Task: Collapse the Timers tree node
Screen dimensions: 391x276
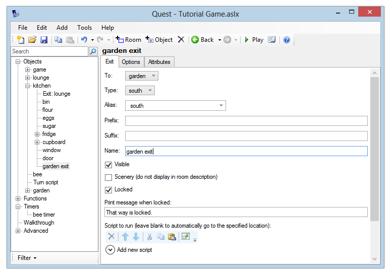Action: (18, 206)
